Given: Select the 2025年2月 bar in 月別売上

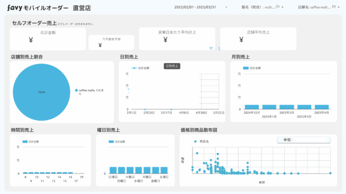Looking at the screenshot, I should tap(286, 107).
